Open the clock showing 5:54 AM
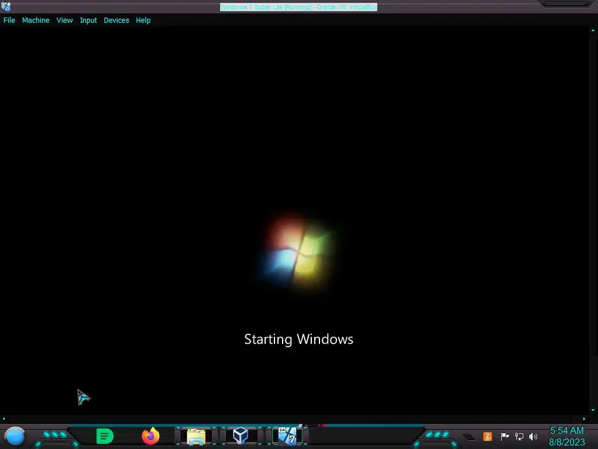The height and width of the screenshot is (449, 598). tap(566, 436)
